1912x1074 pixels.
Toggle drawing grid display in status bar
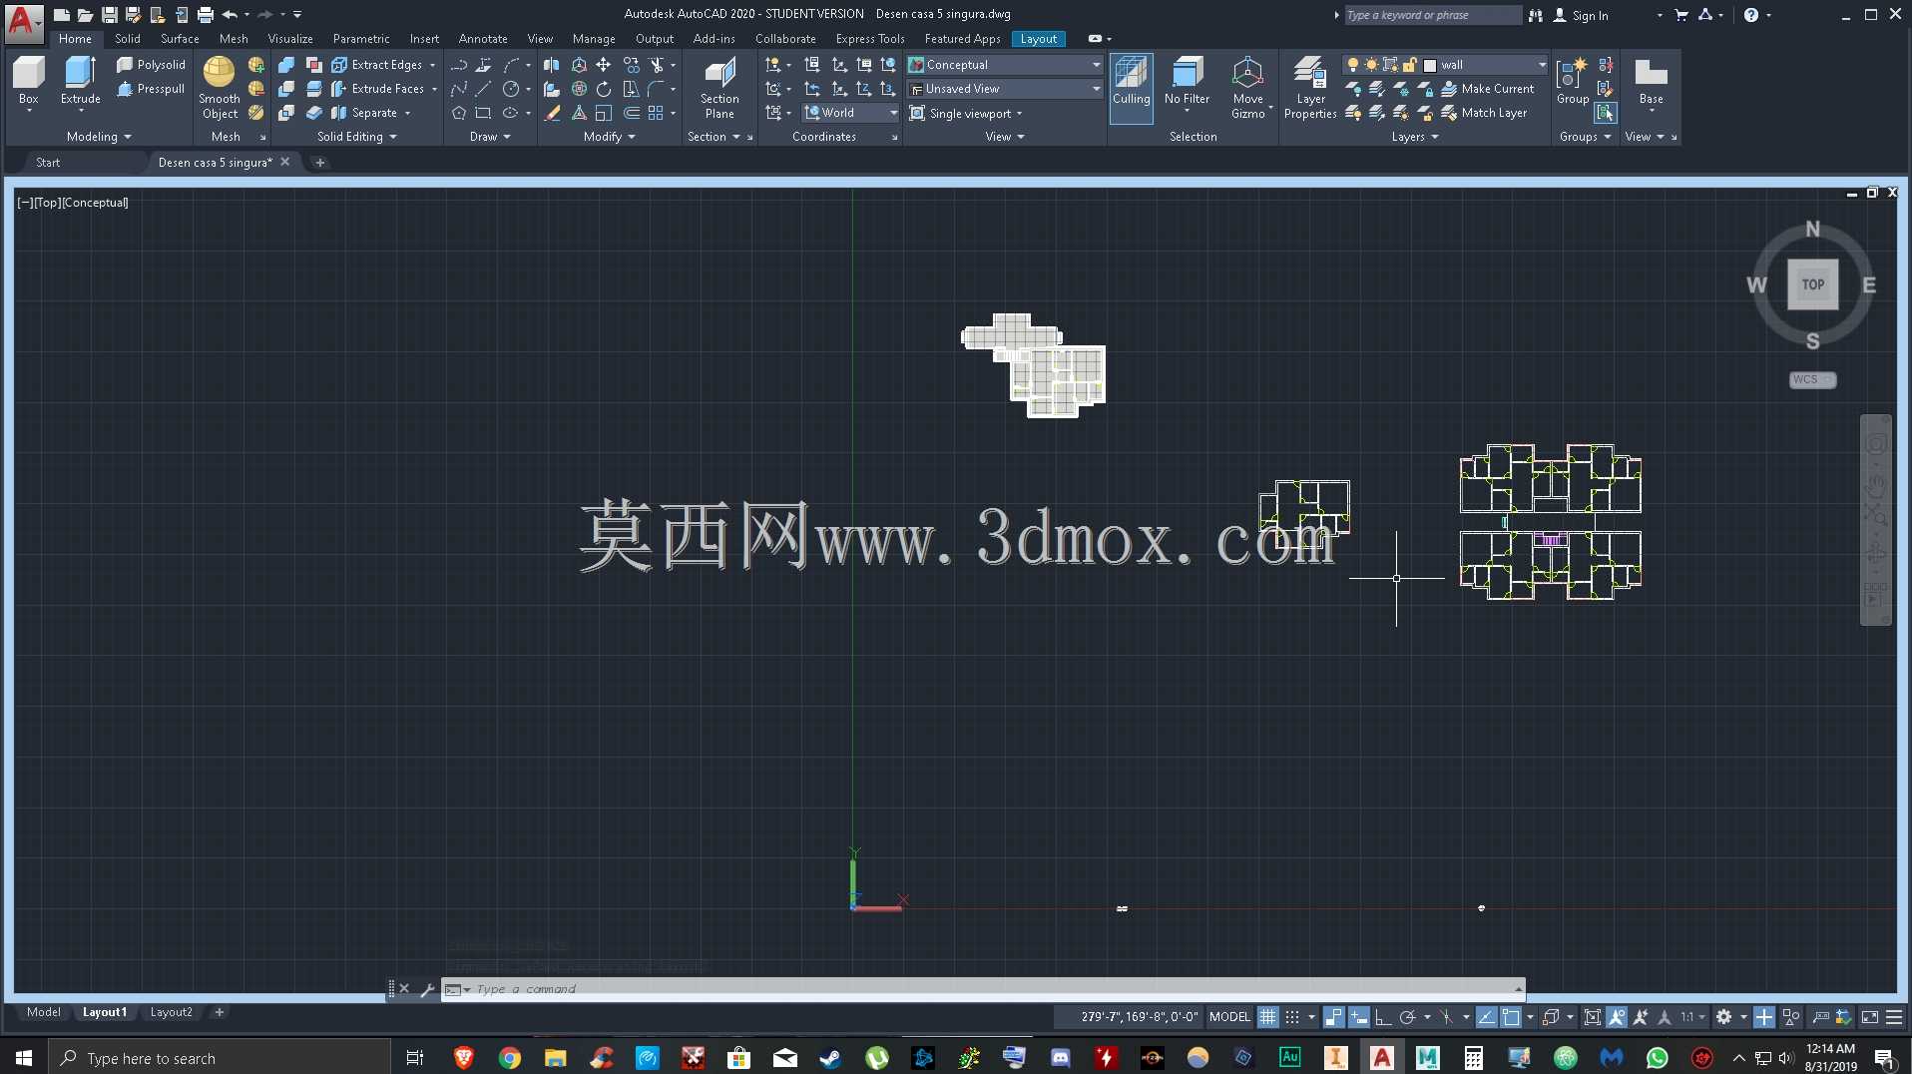1267,1017
